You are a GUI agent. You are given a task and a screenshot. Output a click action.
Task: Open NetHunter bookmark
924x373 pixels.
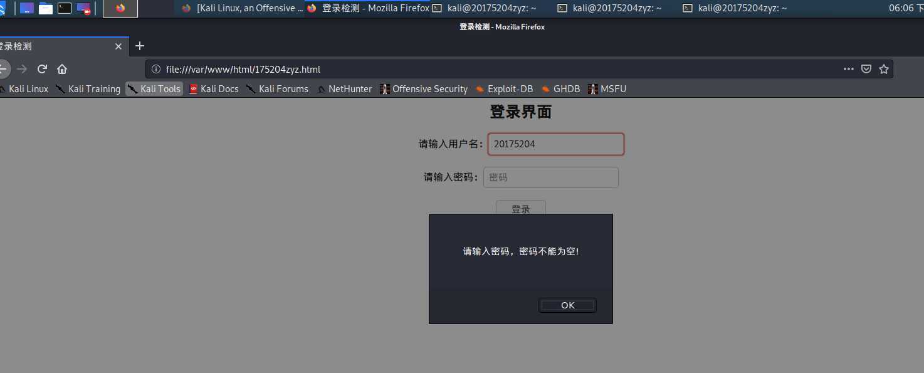(344, 89)
